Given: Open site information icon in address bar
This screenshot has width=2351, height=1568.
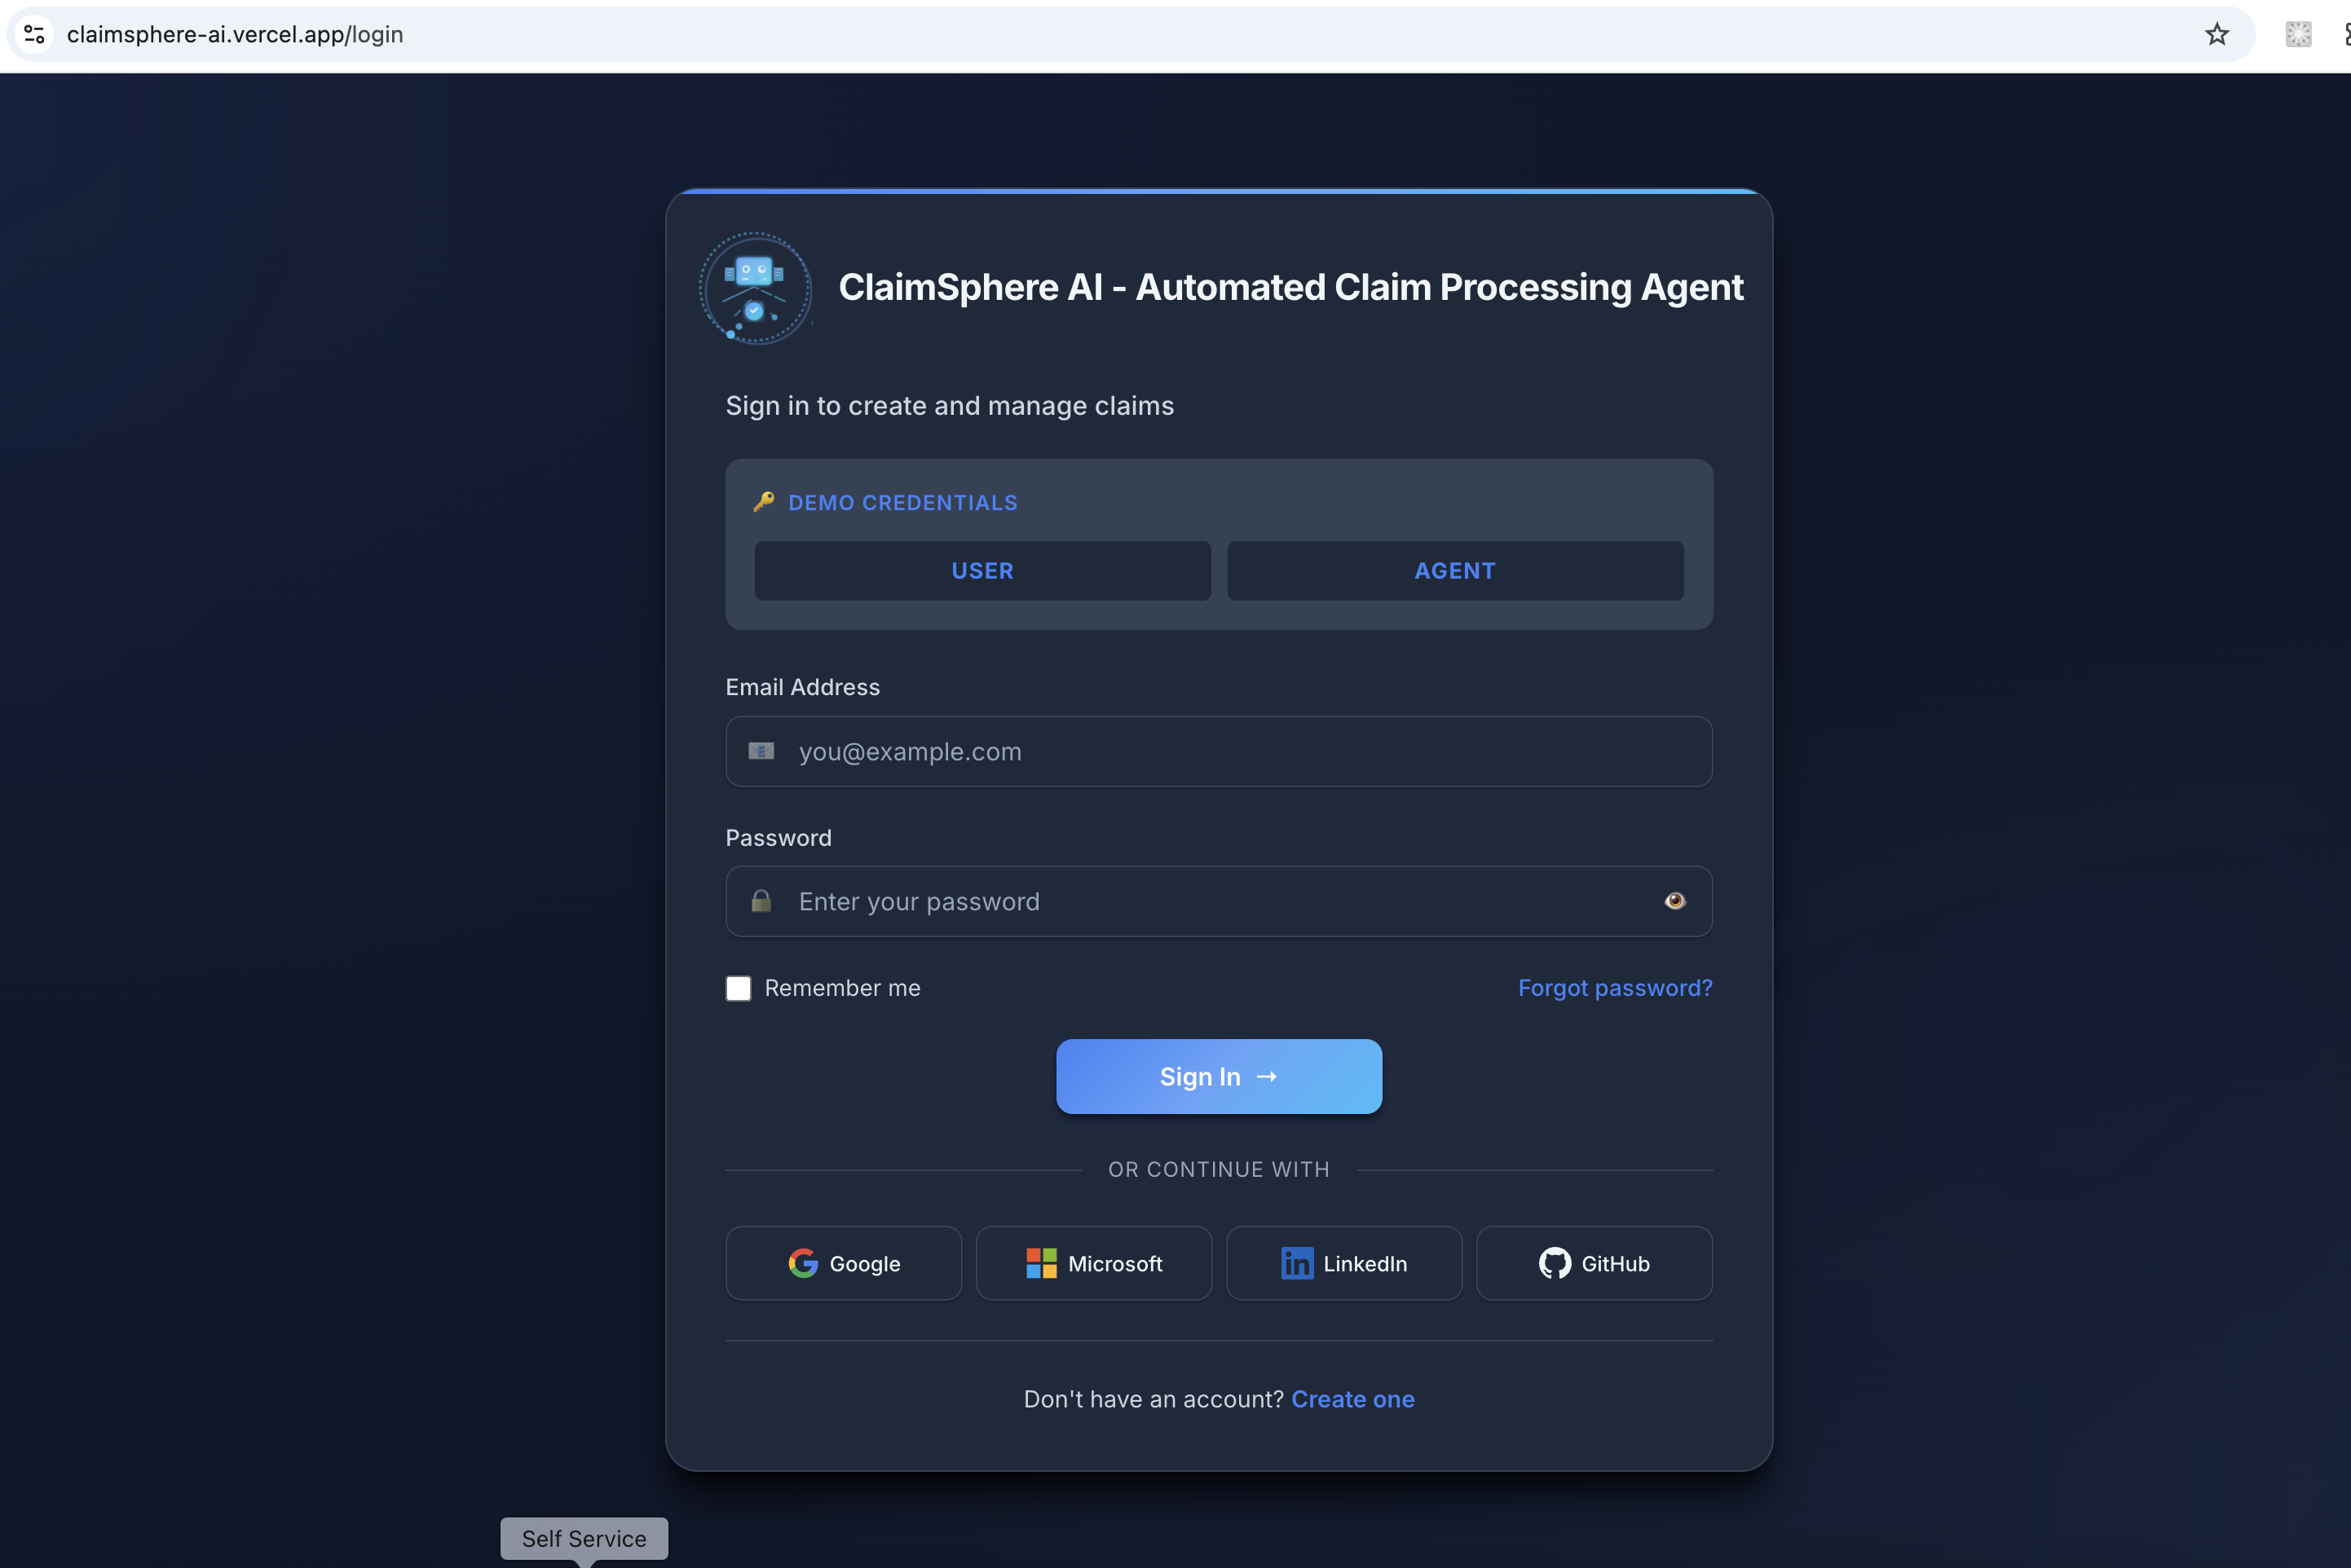Looking at the screenshot, I should click(x=34, y=34).
